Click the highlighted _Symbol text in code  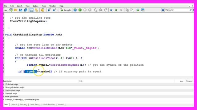click(x=31, y=71)
